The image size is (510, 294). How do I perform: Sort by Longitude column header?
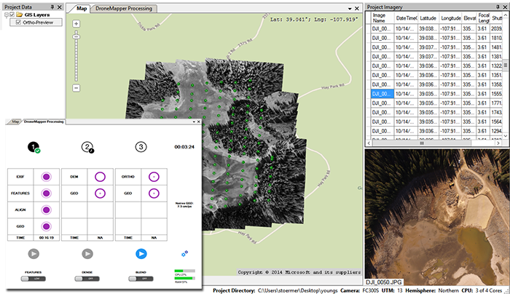450,18
